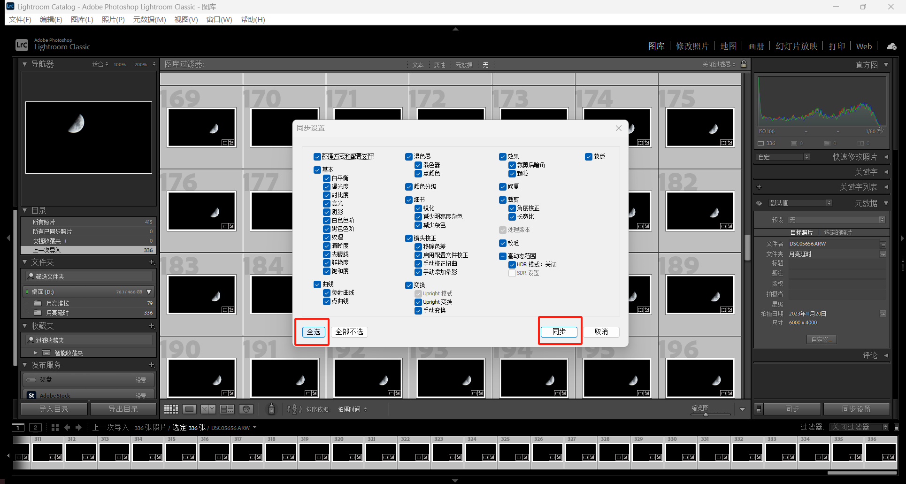This screenshot has height=484, width=906.
Task: Collapse the 收藏夹 panel
Action: point(25,326)
